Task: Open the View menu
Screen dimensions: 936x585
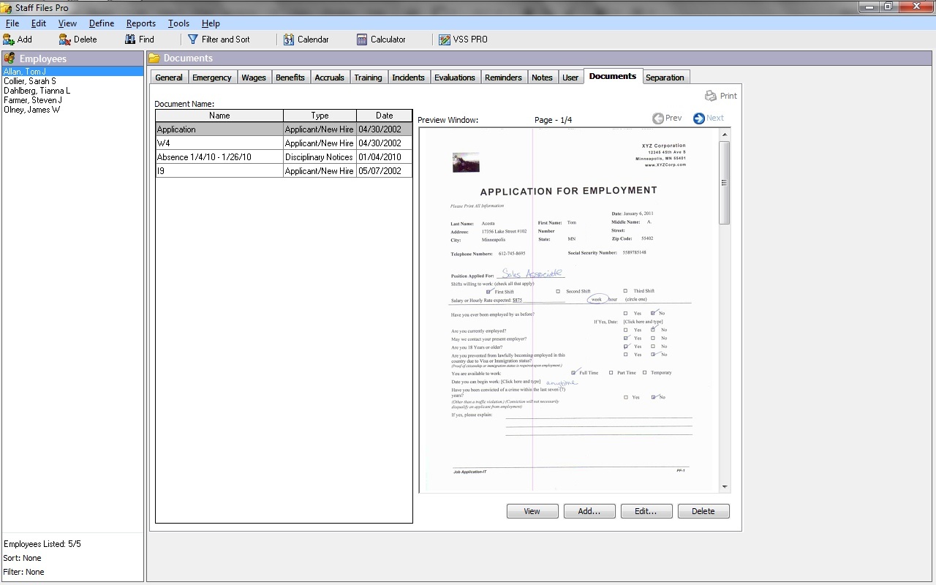Action: pyautogui.click(x=67, y=23)
